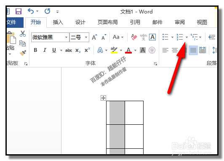The width and height of the screenshot is (224, 161).
Task: Toggle Character Shading (gray A)
Action: [x=143, y=50]
